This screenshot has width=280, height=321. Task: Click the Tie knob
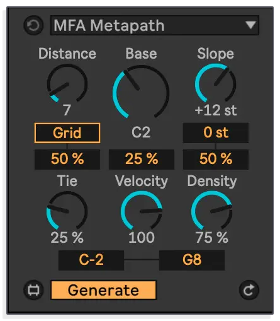coord(67,211)
